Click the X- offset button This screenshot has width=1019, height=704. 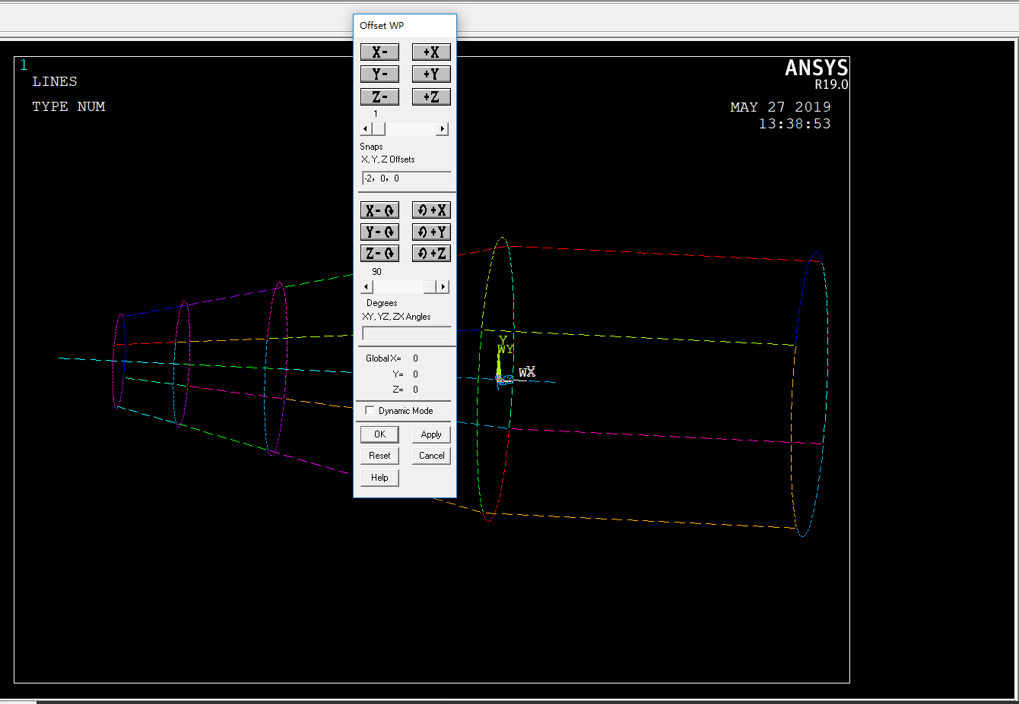(379, 52)
